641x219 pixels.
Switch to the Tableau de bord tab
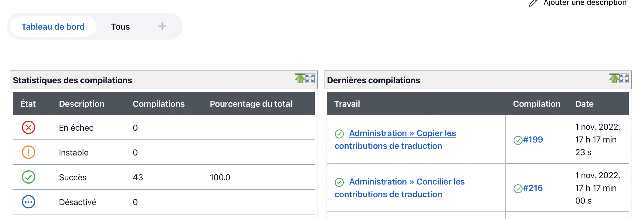coord(53,27)
